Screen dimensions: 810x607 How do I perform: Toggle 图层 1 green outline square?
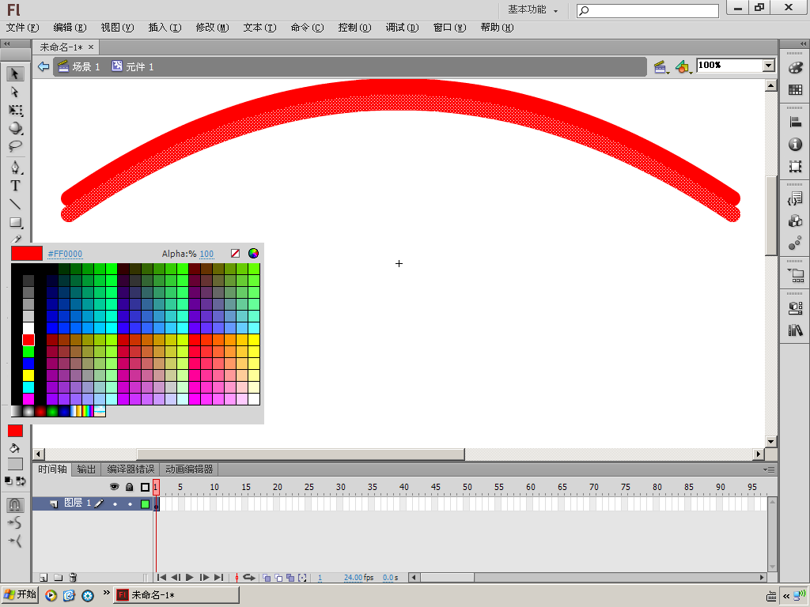[x=146, y=503]
